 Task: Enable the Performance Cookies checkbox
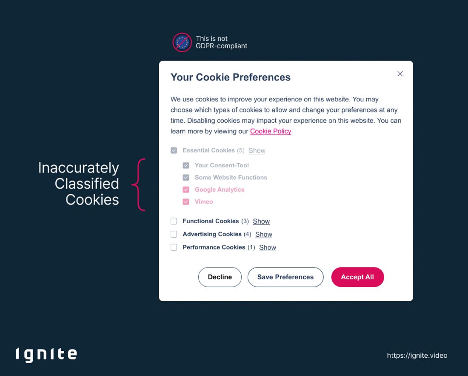(x=174, y=247)
